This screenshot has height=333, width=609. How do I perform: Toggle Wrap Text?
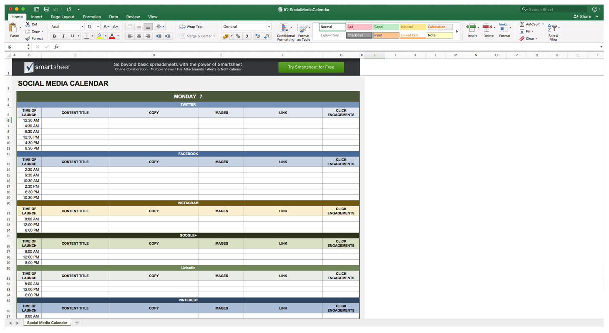pos(191,27)
